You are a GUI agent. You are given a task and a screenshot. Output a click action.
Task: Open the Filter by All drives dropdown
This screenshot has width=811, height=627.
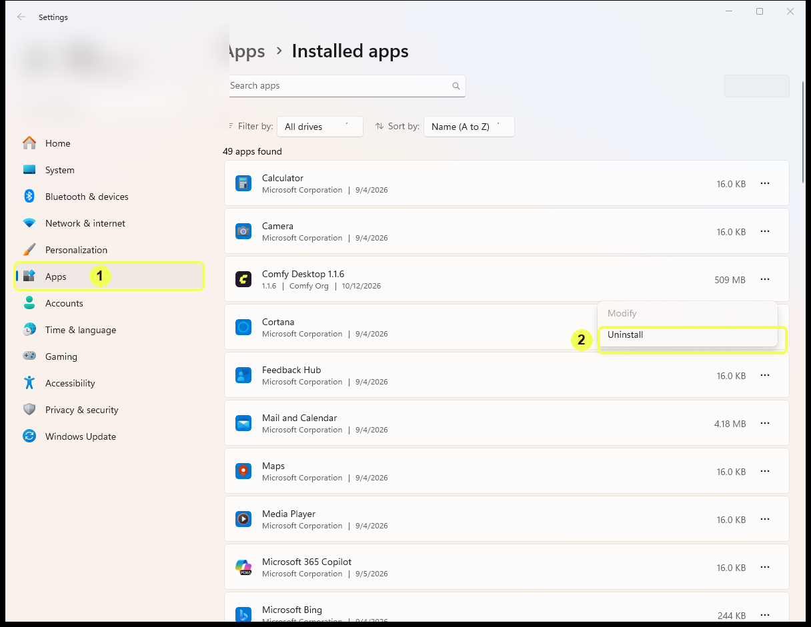coord(320,127)
